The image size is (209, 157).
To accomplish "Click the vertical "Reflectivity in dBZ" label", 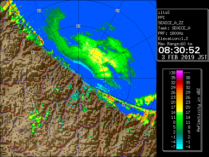I will pyautogui.click(x=199, y=110).
